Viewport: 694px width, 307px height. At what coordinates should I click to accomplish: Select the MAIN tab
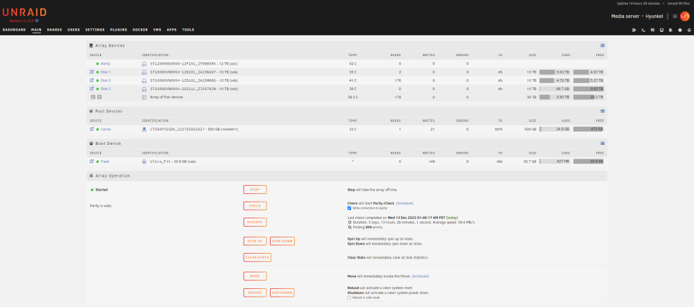(36, 30)
